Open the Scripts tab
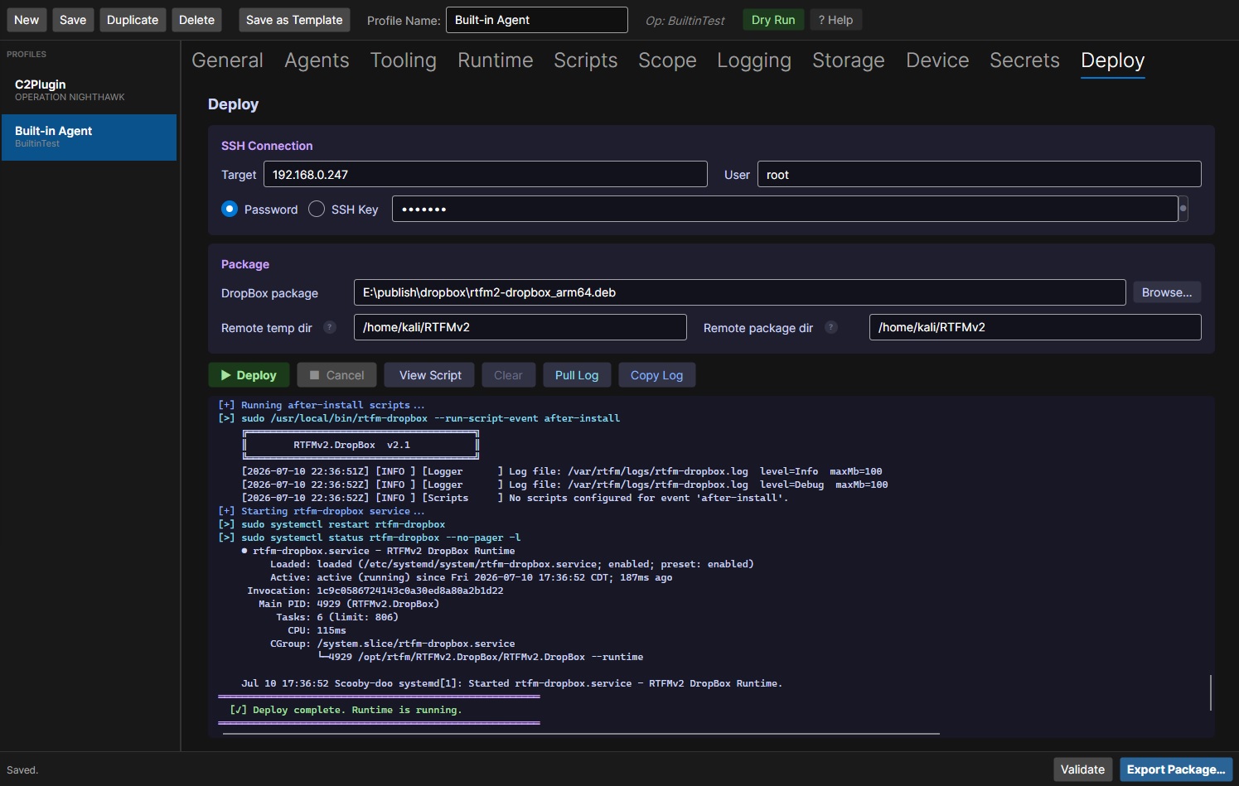The image size is (1239, 786). pos(586,60)
